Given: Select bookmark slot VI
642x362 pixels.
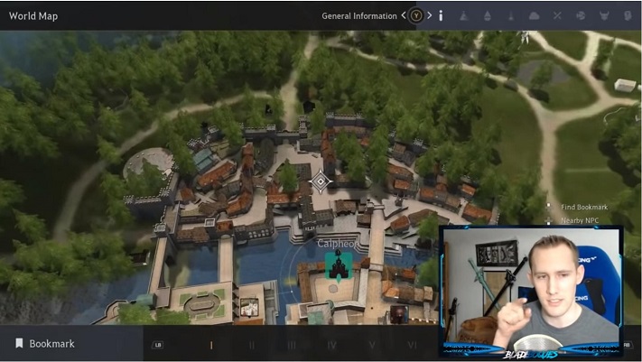Looking at the screenshot, I should click(412, 345).
